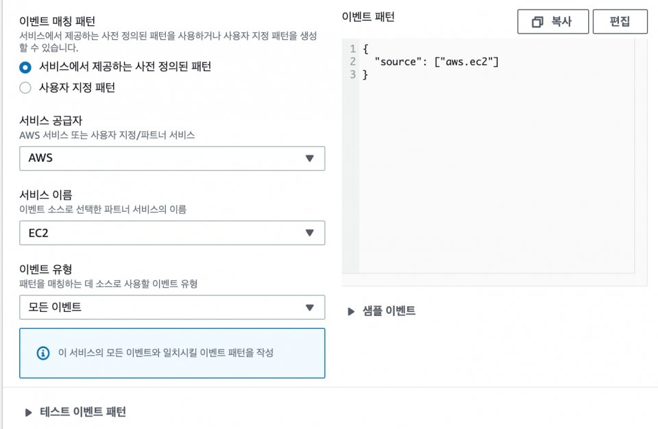Open the 서비스 이름 EC2 dropdown
Image resolution: width=658 pixels, height=429 pixels.
tap(172, 232)
